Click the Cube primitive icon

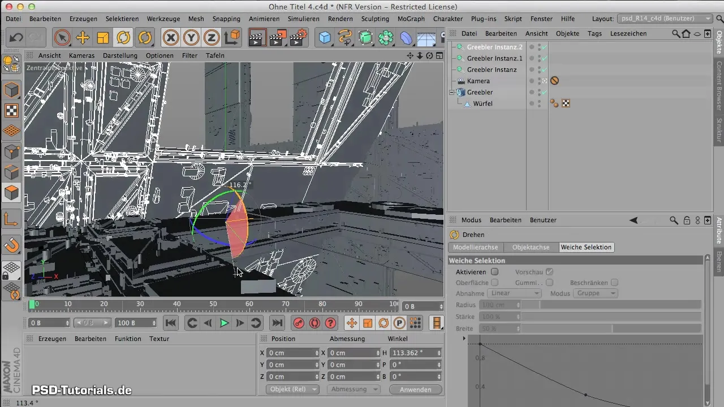tap(325, 38)
